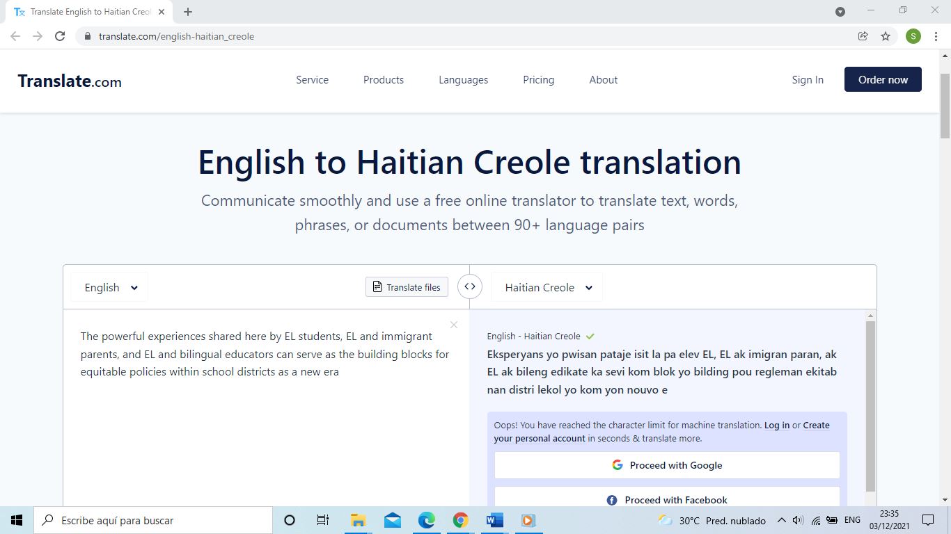Click the site lock icon in address bar

click(x=87, y=36)
